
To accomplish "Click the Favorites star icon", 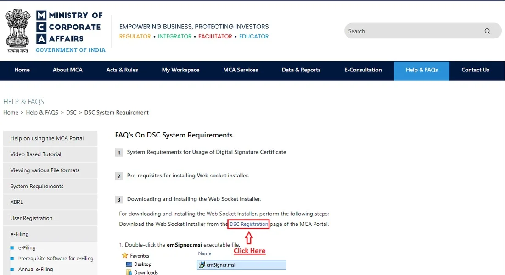I will pyautogui.click(x=125, y=255).
